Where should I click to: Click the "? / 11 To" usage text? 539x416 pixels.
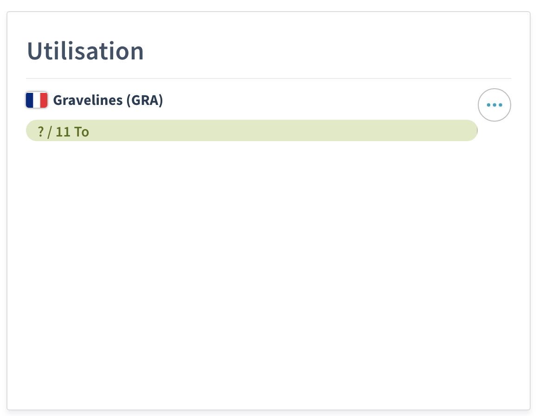63,132
